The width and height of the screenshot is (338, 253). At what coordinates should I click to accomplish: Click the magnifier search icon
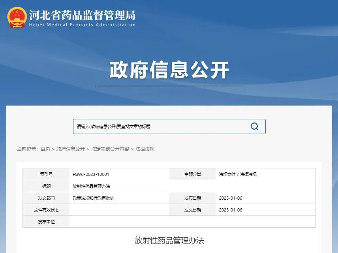click(255, 126)
